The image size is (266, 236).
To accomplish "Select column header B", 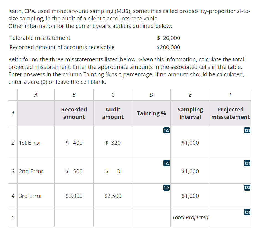I will click(x=74, y=94).
